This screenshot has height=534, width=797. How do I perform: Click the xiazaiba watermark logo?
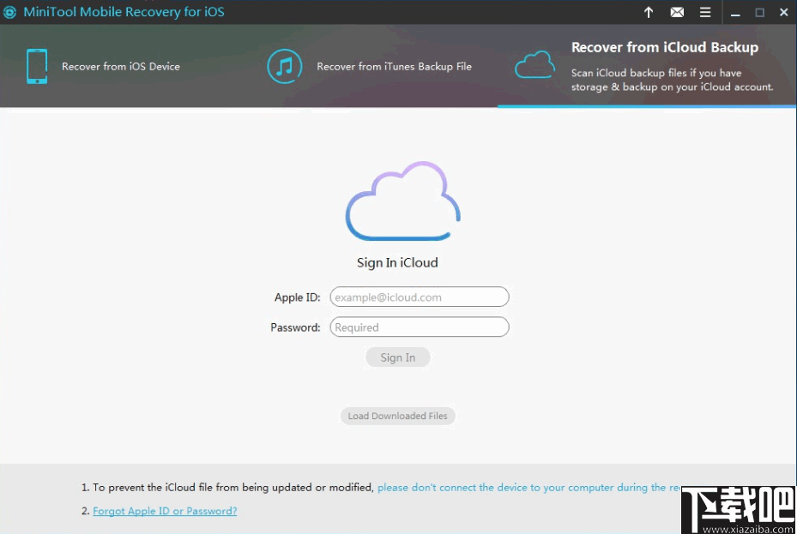tap(736, 509)
